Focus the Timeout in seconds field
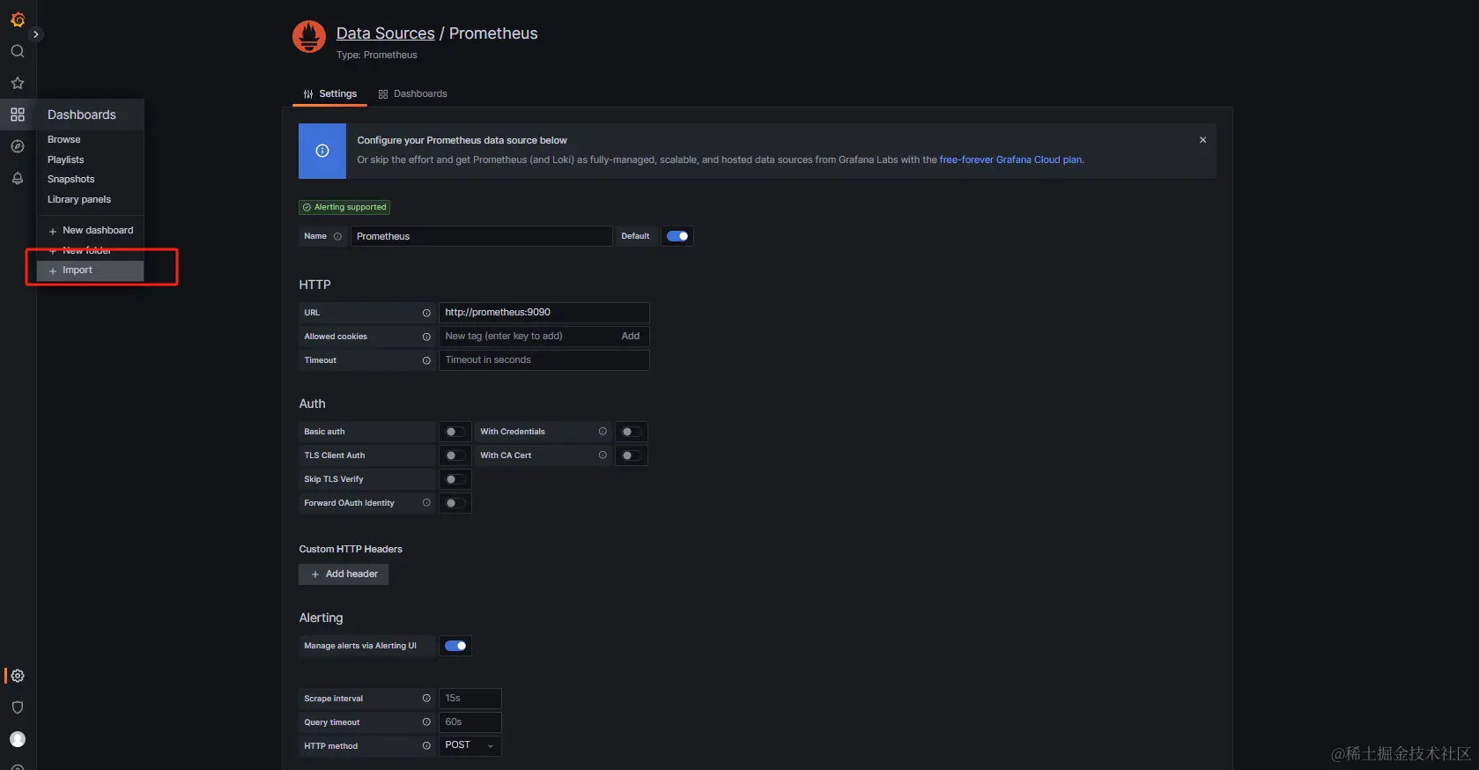 [544, 360]
